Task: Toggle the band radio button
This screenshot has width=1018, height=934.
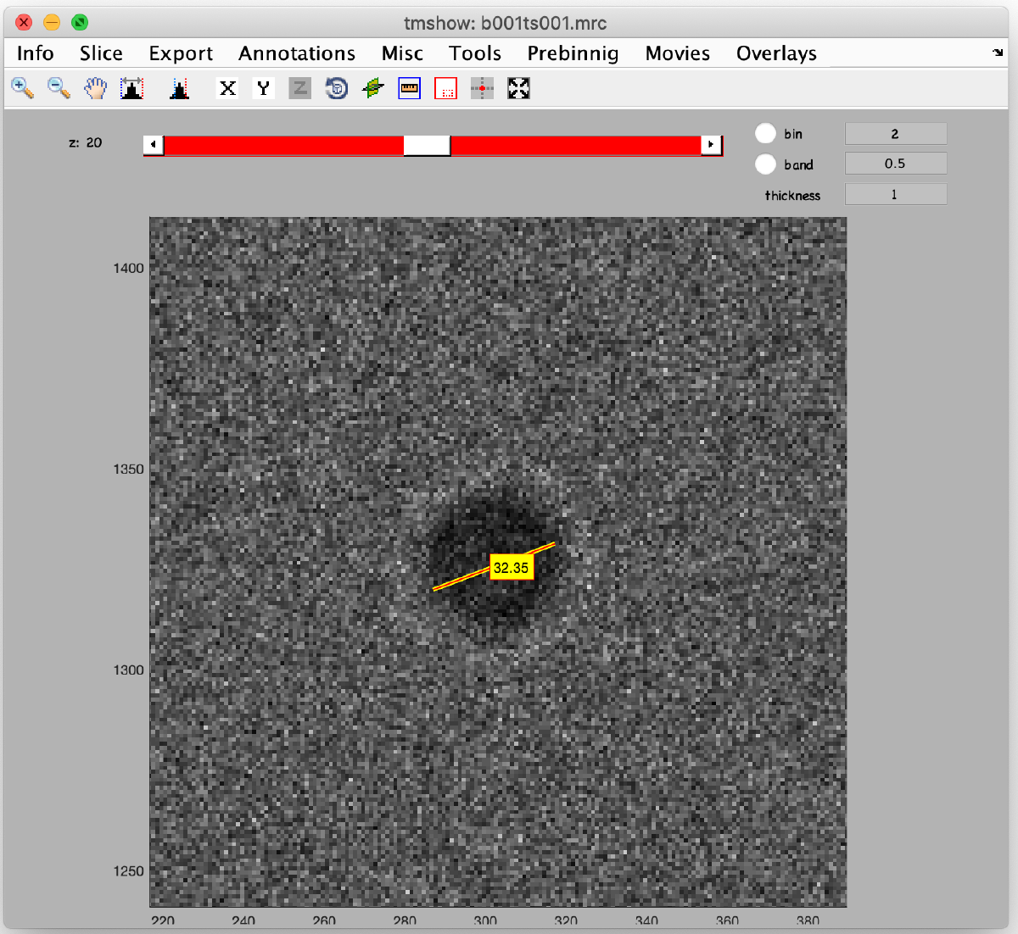Action: [x=765, y=164]
